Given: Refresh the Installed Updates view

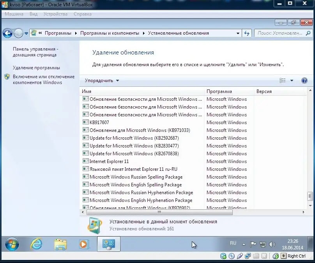Looking at the screenshot, I should click(247, 33).
